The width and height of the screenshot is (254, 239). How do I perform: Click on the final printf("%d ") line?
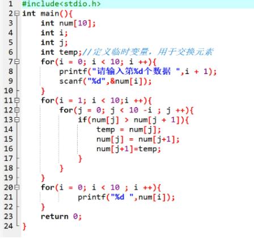tap(126, 197)
